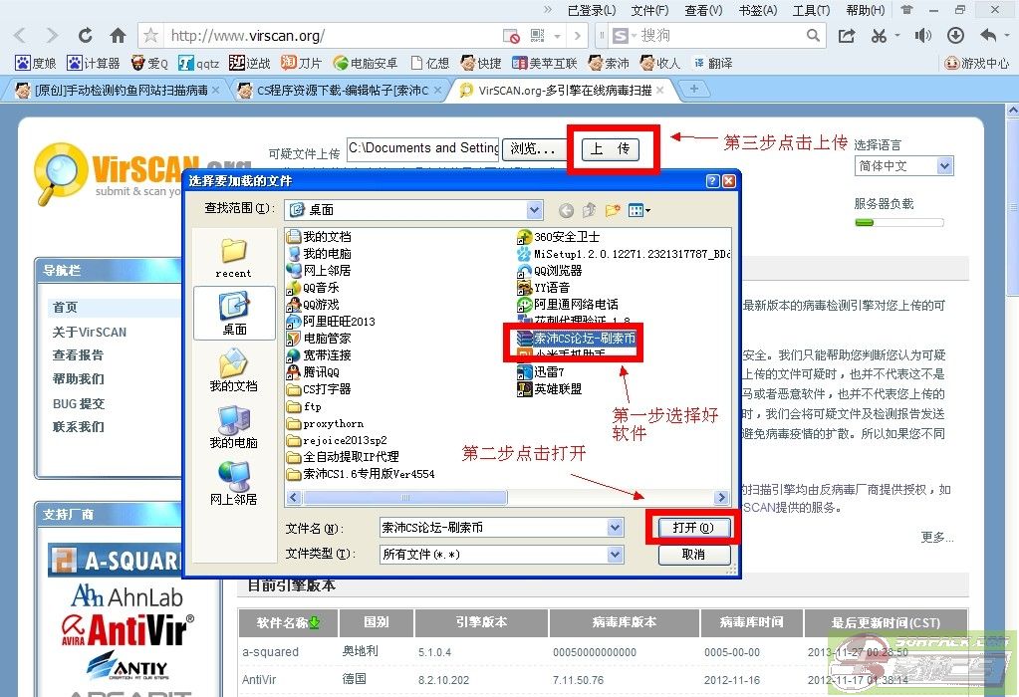Click the bookmark star in address bar
The width and height of the screenshot is (1019, 697).
(x=151, y=36)
